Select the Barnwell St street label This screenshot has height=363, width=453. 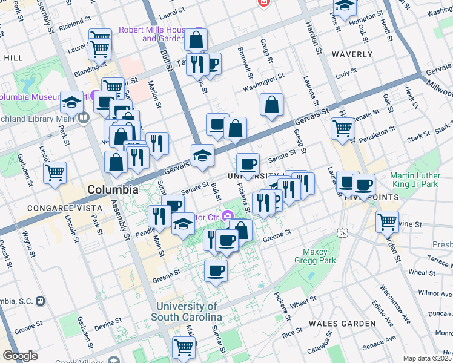[245, 63]
